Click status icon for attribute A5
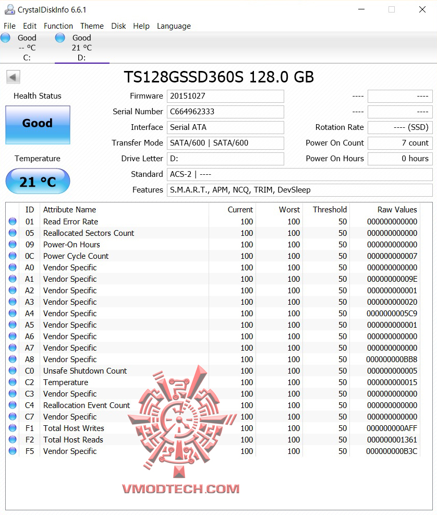The height and width of the screenshot is (515, 437). click(x=13, y=325)
